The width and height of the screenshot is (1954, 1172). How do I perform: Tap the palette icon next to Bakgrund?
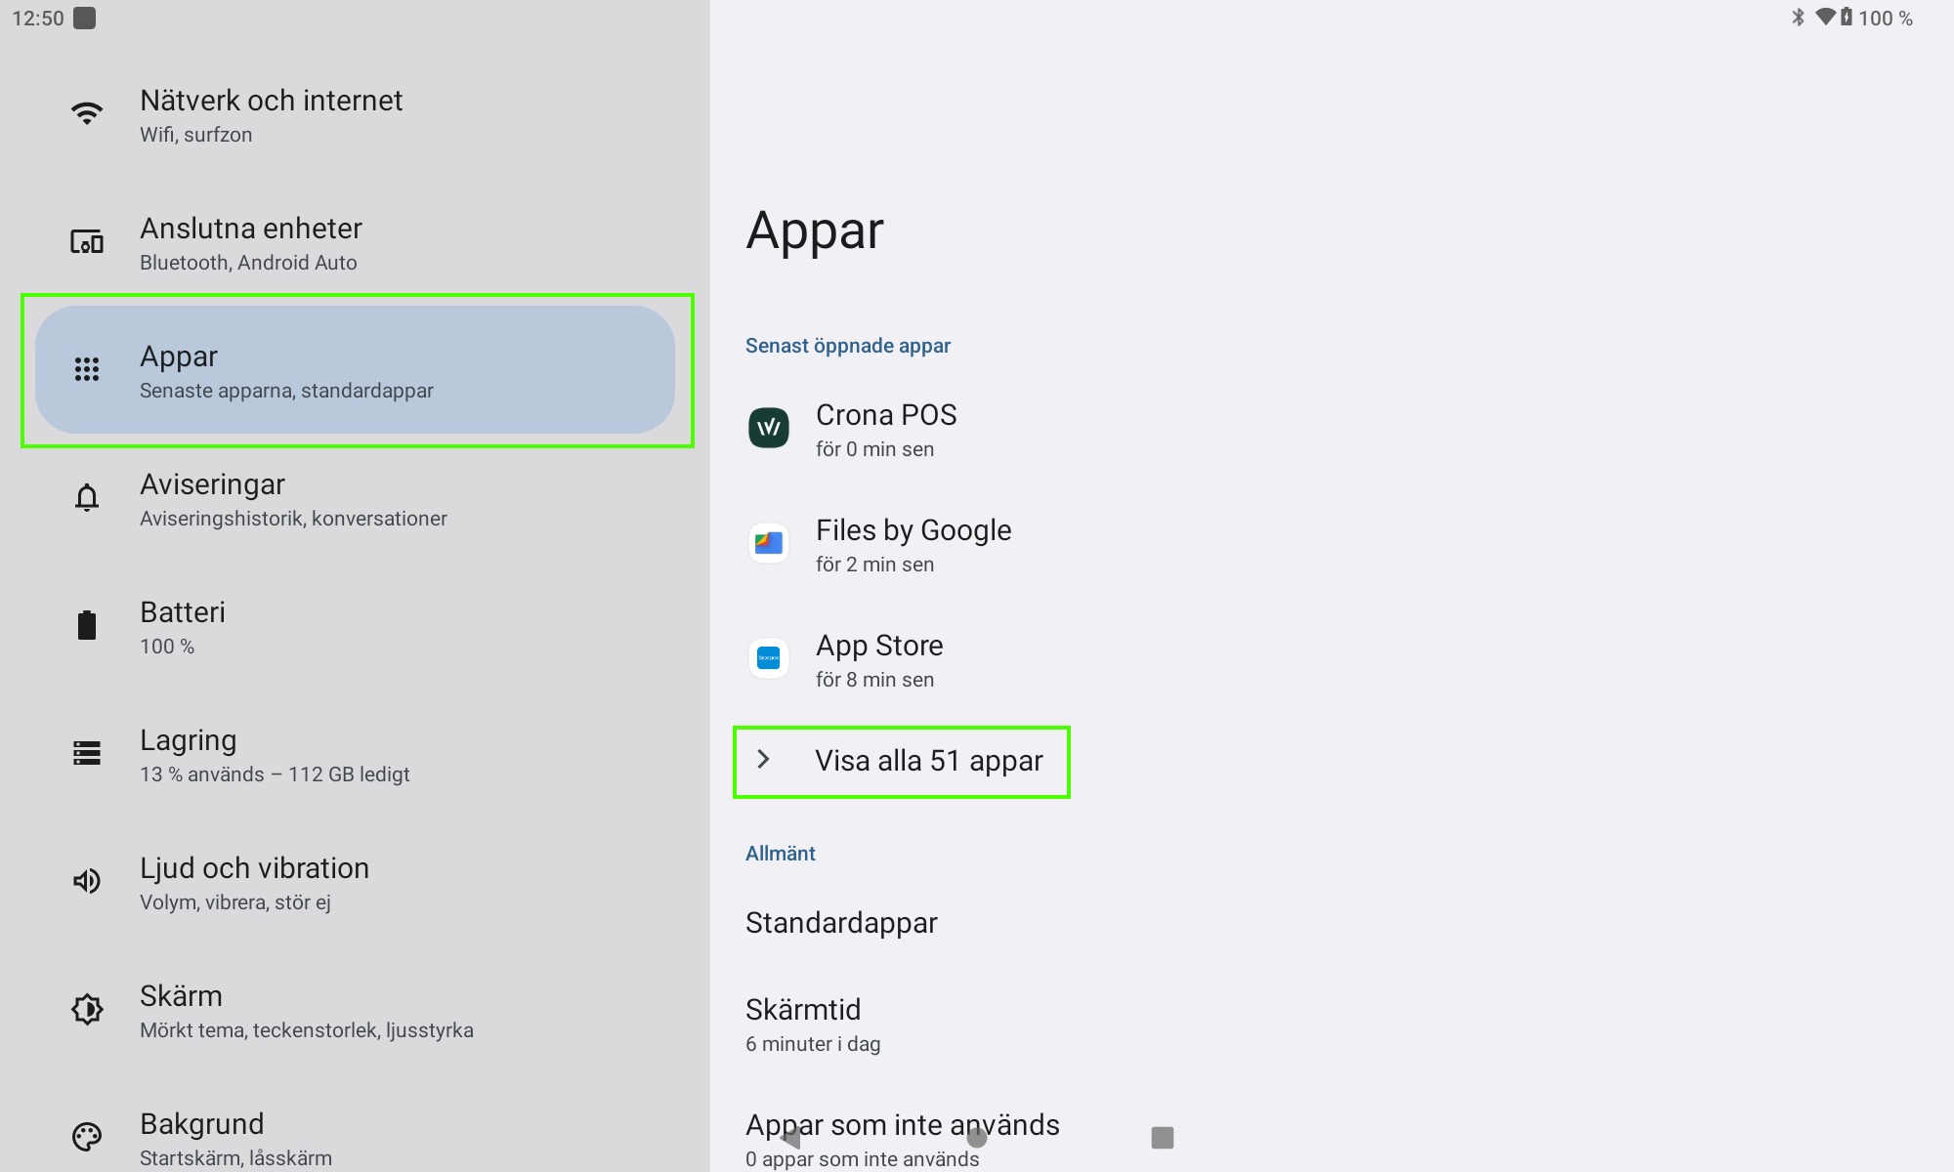point(87,1137)
